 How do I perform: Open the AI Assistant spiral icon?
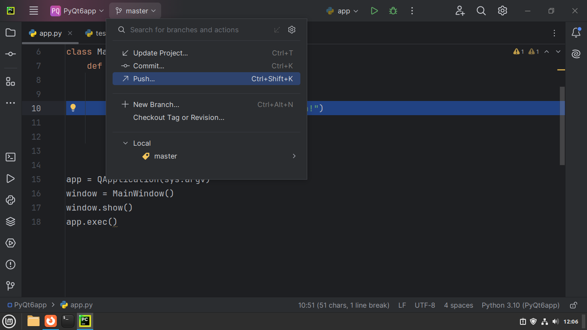click(x=576, y=54)
